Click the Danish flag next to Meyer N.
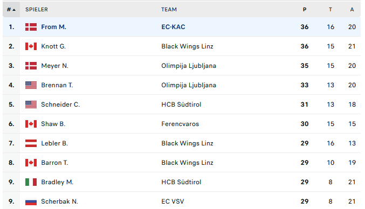 pos(31,66)
